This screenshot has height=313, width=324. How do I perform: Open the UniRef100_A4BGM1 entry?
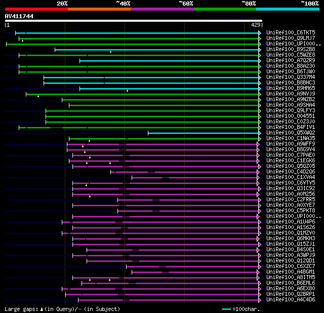pos(291,272)
